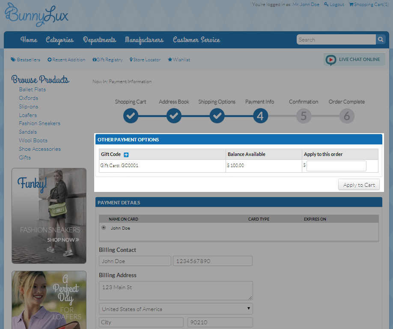Screen dimensions: 393x329
Task: Open the Loafers category
Action: tap(28, 115)
